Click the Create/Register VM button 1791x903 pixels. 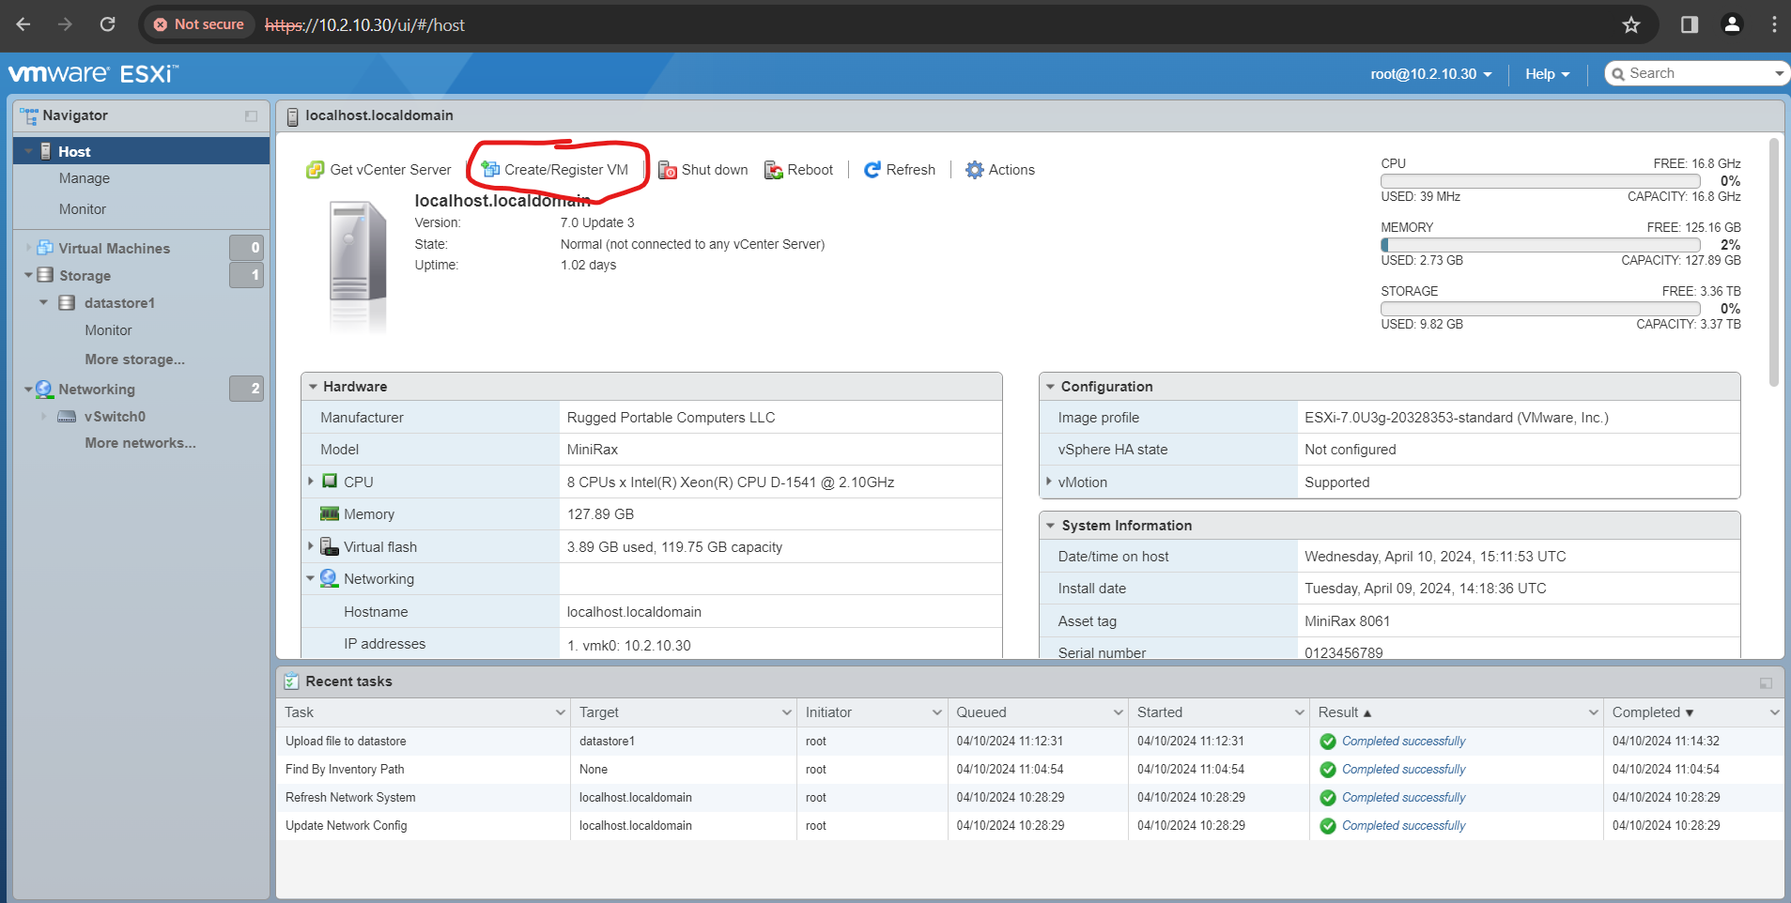555,170
